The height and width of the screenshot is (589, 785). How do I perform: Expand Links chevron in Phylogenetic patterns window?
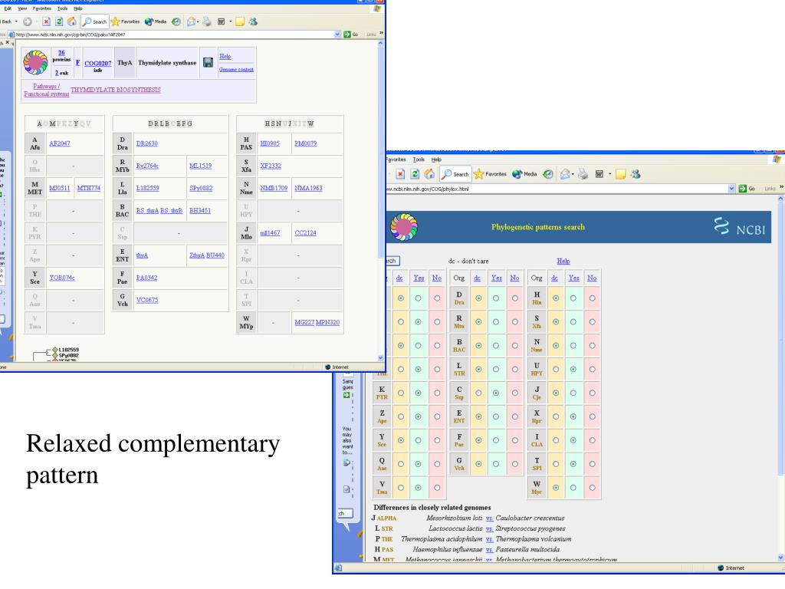point(781,187)
